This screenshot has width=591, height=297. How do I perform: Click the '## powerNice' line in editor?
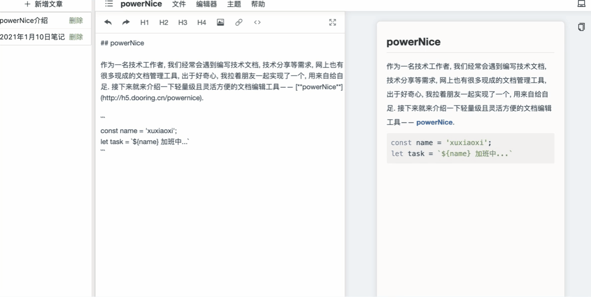click(123, 43)
